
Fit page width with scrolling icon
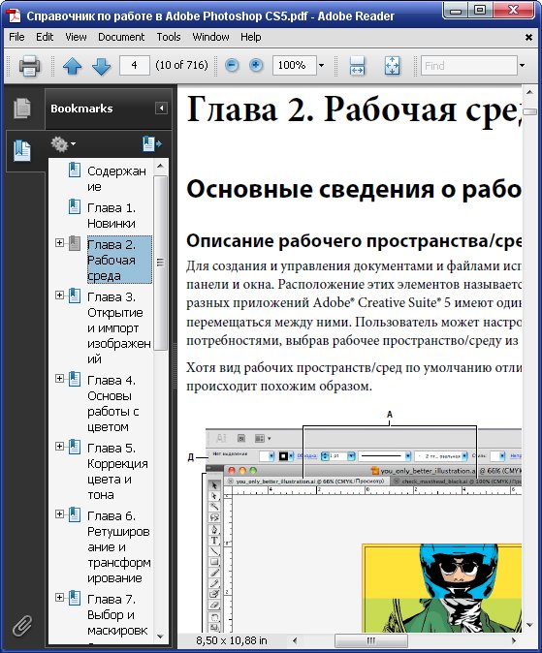point(357,65)
